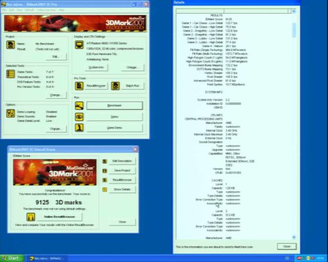Open the Run menu
328x262 pixels.
pos(19,10)
